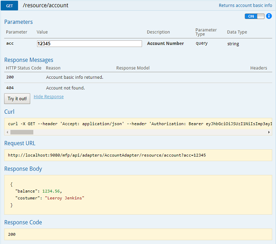Click the 'Description' column header

click(x=158, y=32)
